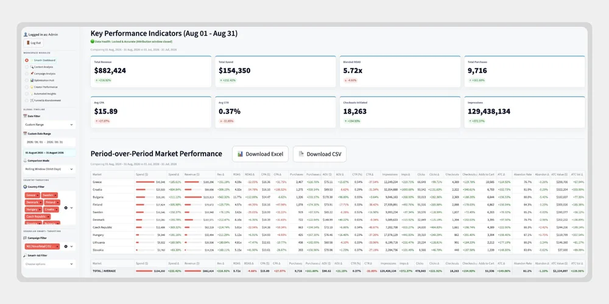The image size is (609, 304).
Task: Click the custom date range input field
Action: 49,142
